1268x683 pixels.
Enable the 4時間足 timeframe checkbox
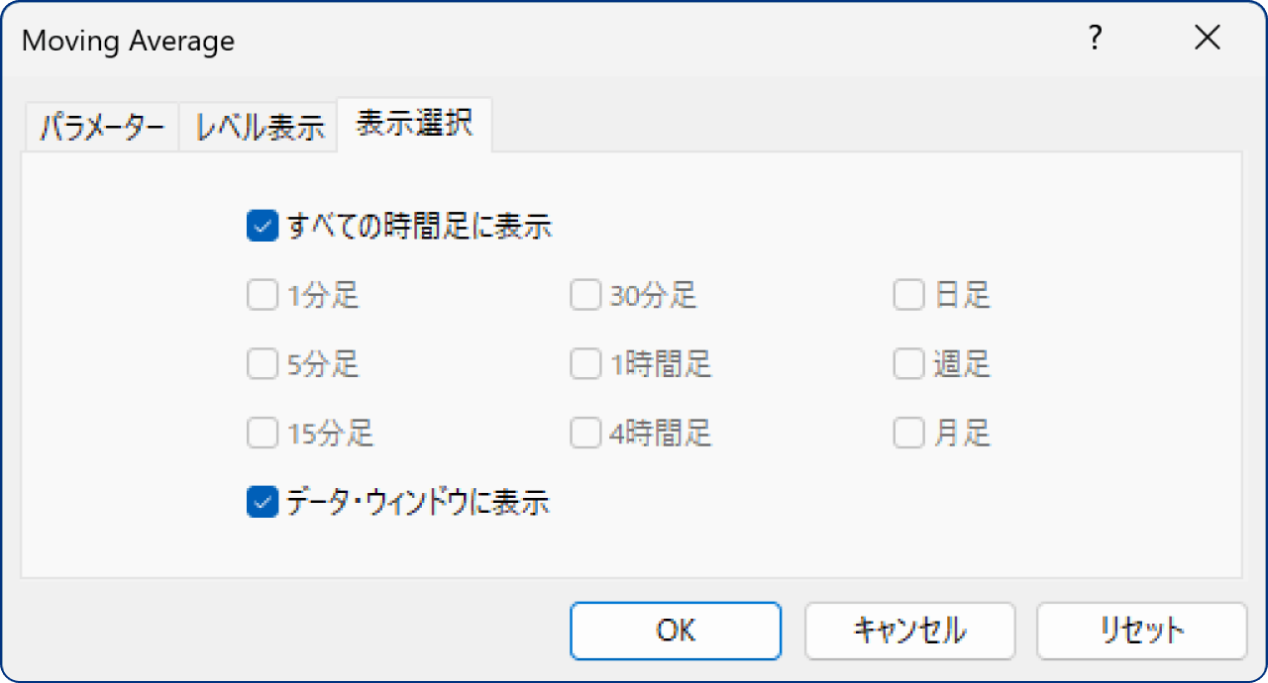click(x=584, y=433)
